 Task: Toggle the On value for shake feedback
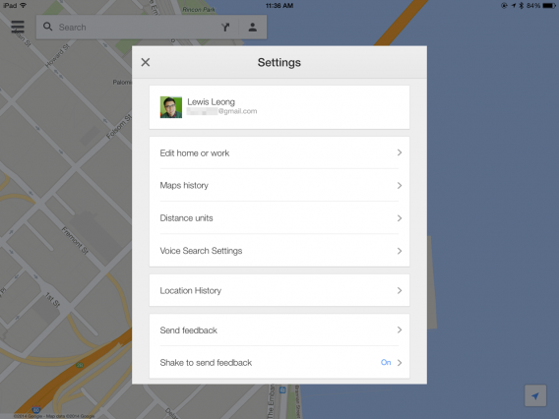click(386, 362)
